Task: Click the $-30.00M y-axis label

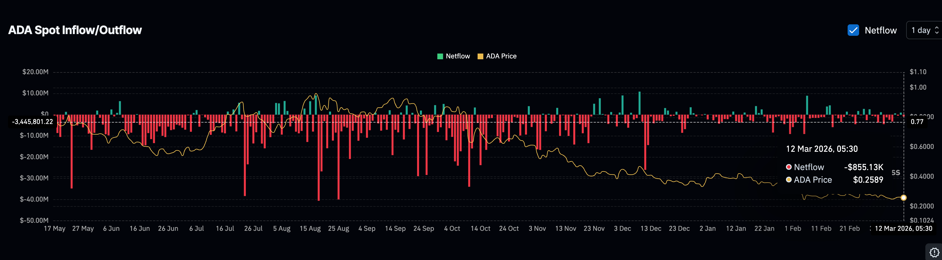Action: 34,178
